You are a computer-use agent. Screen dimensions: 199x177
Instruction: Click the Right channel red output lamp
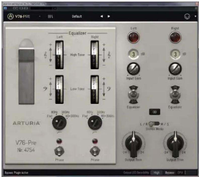[175, 37]
